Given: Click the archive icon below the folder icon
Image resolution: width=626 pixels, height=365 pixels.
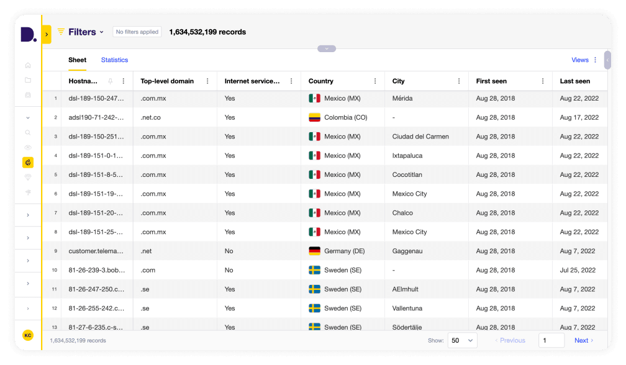Looking at the screenshot, I should (x=28, y=94).
